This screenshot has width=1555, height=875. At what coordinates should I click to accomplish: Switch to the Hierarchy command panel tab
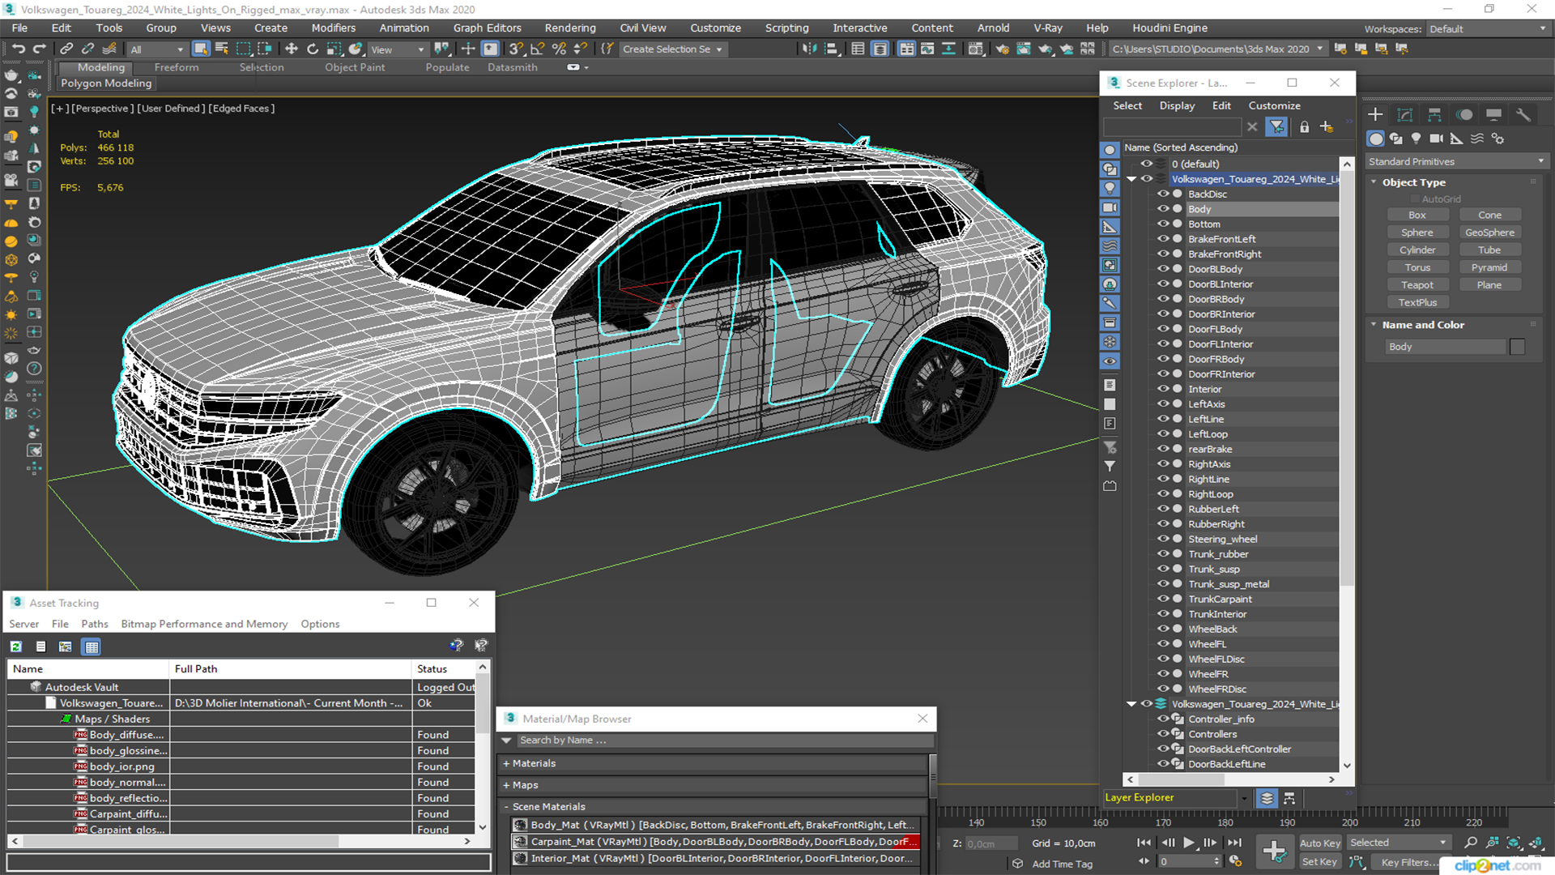pyautogui.click(x=1434, y=115)
